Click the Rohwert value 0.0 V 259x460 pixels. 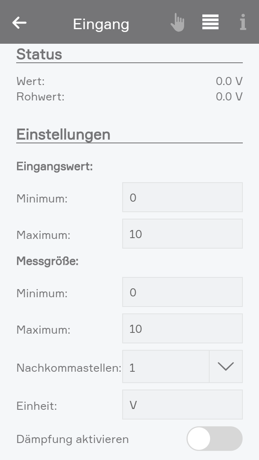coord(229,97)
